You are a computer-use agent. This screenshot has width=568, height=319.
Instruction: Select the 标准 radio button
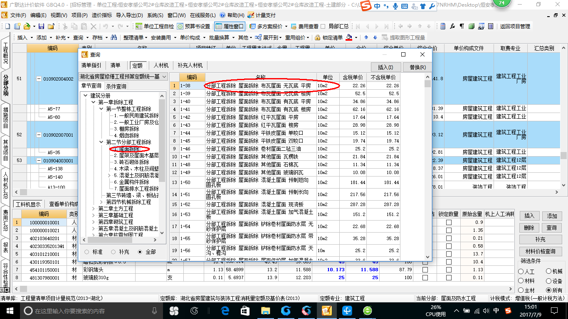pos(86,252)
